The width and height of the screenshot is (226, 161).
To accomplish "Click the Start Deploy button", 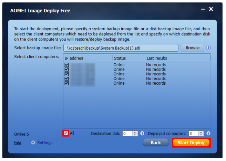I will [x=191, y=143].
